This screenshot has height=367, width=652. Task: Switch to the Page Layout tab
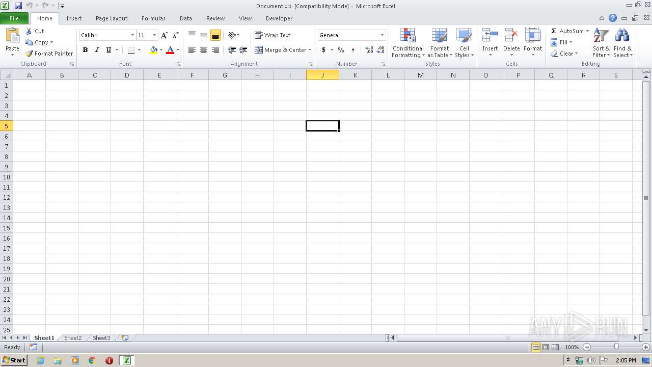[x=112, y=18]
